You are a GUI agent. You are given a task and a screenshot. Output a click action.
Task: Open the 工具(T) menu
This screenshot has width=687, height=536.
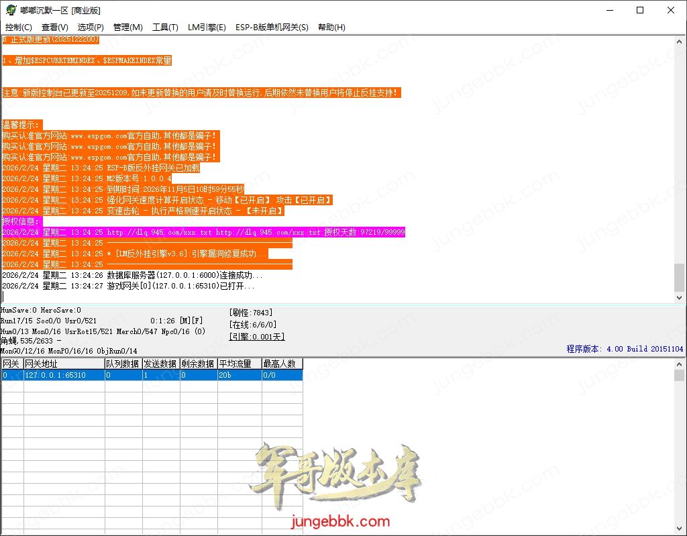click(165, 28)
